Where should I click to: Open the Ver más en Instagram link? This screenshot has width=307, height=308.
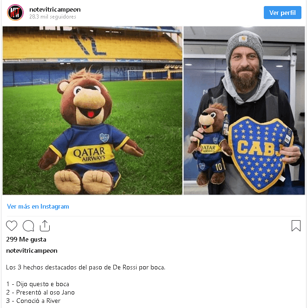38,206
